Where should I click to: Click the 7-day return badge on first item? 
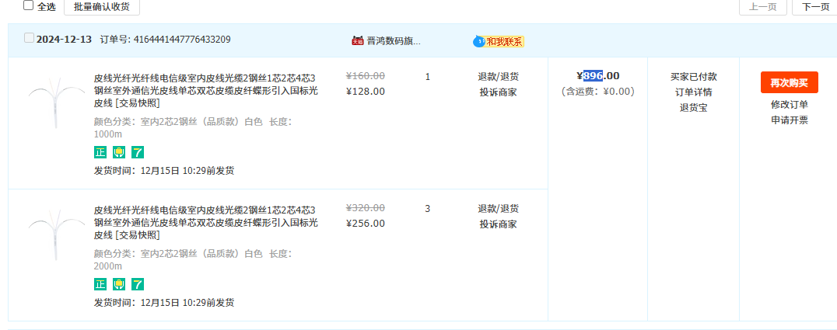(138, 152)
